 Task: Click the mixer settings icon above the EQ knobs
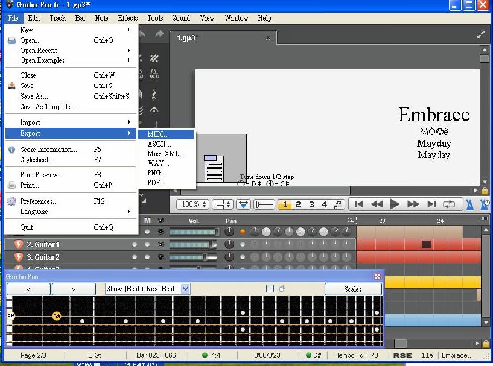tap(350, 220)
